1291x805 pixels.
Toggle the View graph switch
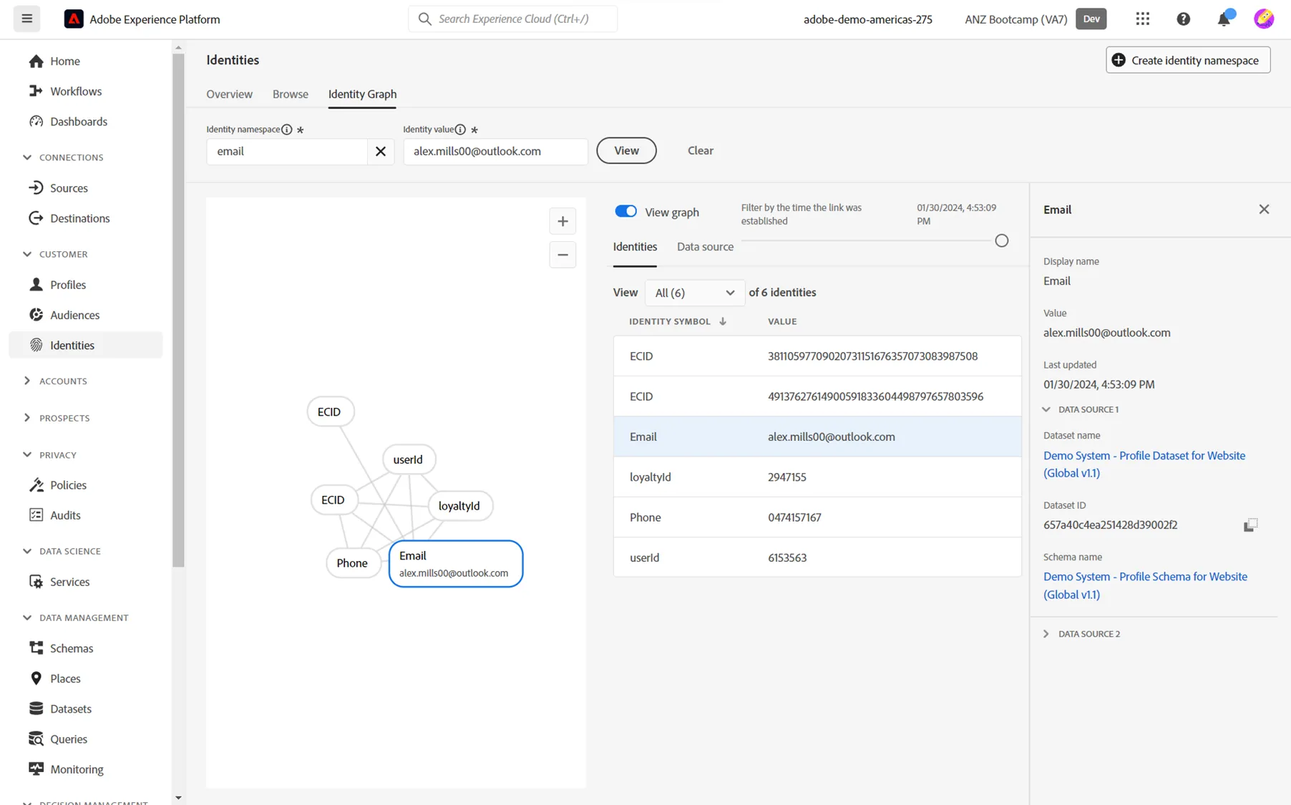625,212
